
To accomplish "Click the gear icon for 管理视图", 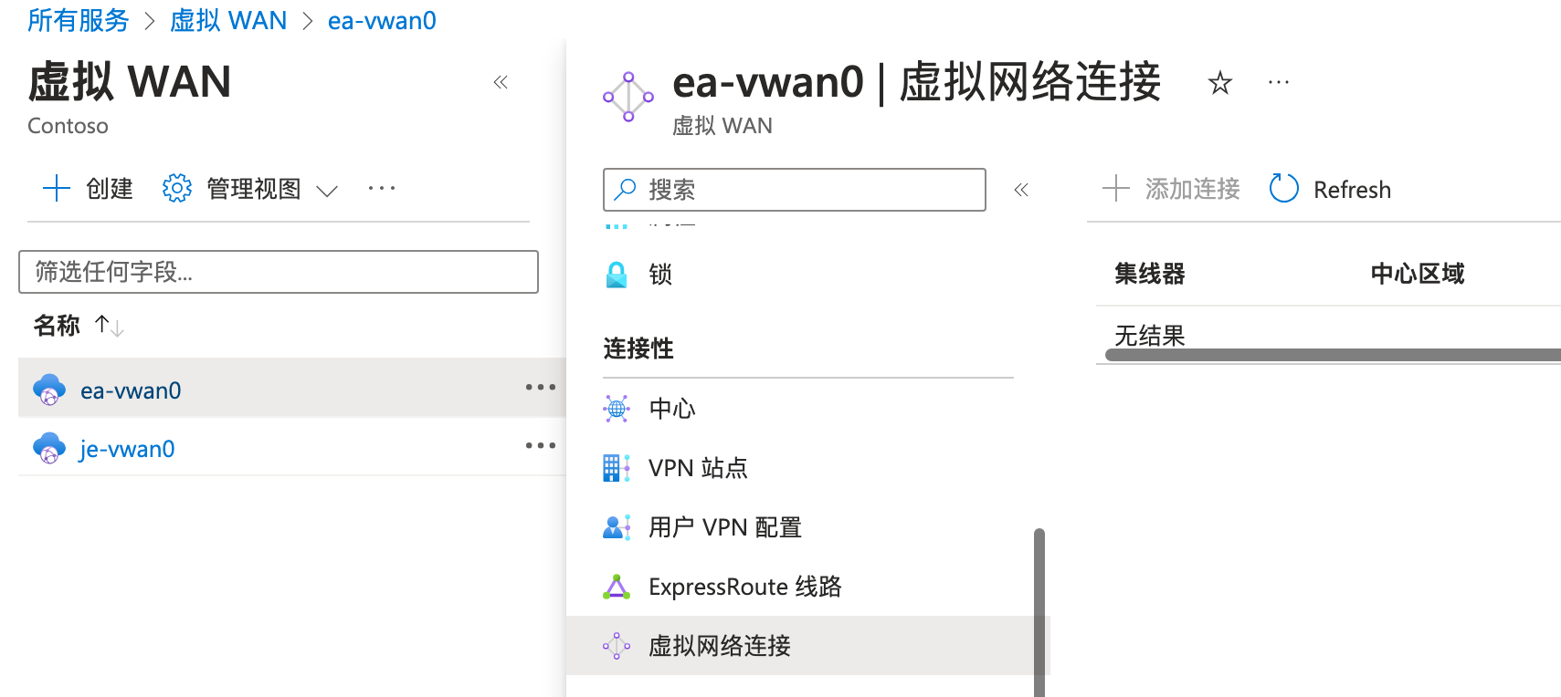I will 176,188.
